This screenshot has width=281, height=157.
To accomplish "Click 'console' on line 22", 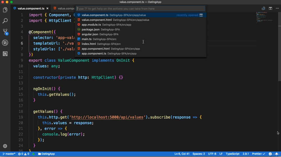I will (50, 134).
